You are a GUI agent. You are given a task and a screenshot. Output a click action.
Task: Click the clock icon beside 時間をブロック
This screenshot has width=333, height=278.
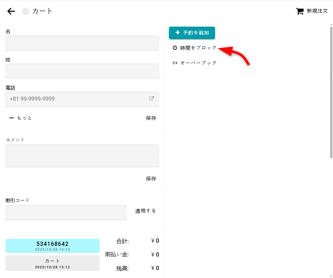[x=175, y=48]
